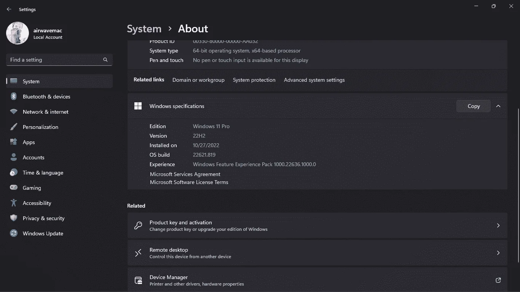
Task: Open Accessibility settings label
Action: click(x=37, y=203)
